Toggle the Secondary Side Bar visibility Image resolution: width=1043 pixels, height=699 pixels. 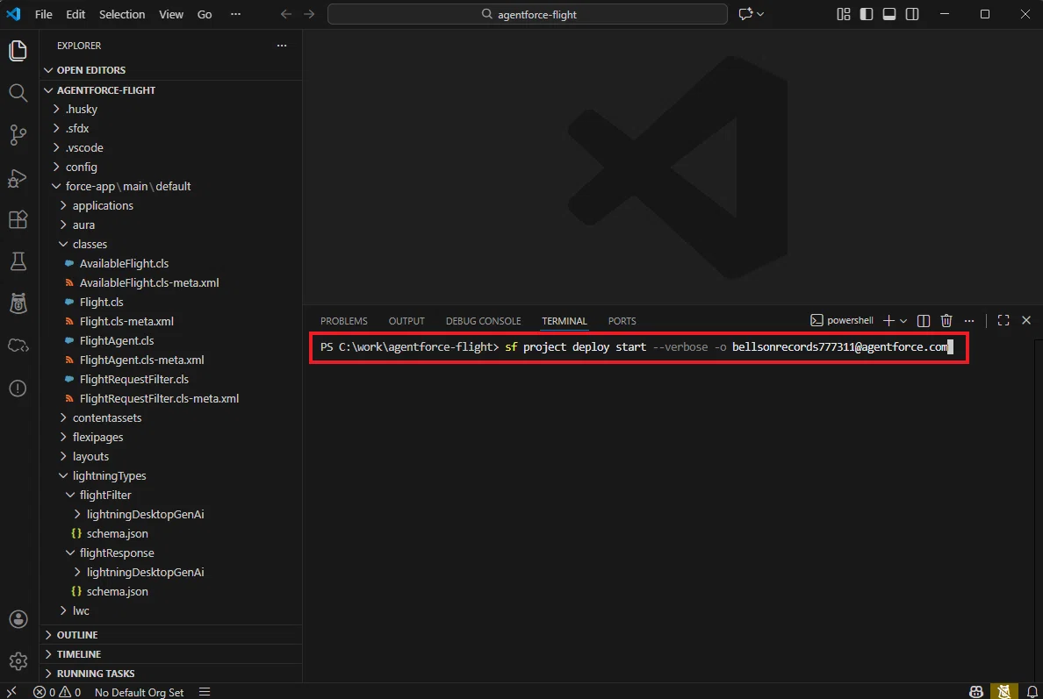pos(912,14)
